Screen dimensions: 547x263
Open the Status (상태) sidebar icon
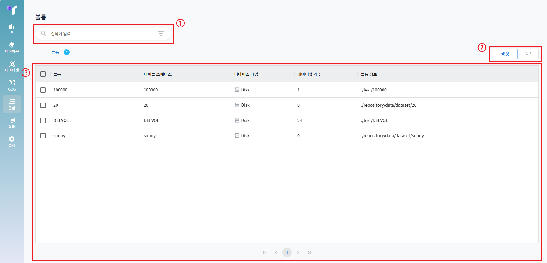pyautogui.click(x=12, y=123)
